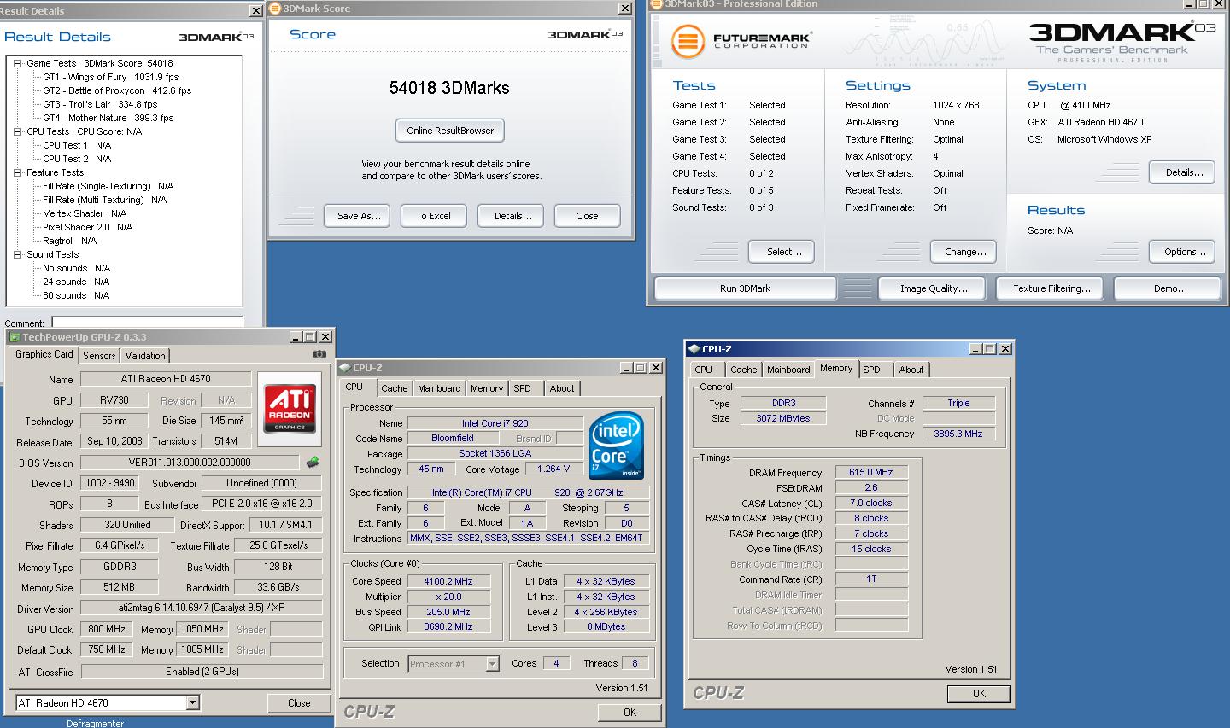Click Close in the 3DMark Score window

[x=587, y=216]
